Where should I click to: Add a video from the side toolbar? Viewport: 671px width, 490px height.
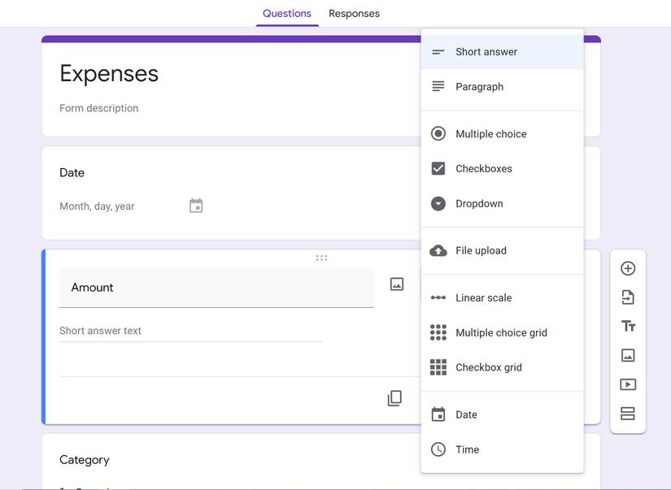[x=628, y=384]
